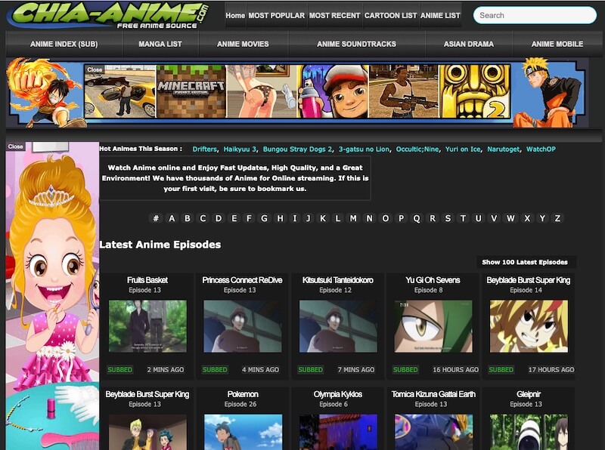Select letter W in alphabet index
605x450 pixels.
point(510,218)
